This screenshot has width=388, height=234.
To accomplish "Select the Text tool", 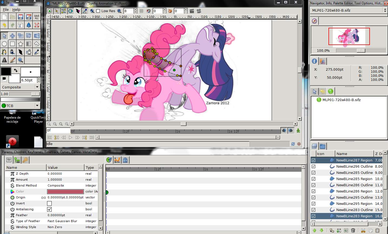I will click(x=4, y=60).
